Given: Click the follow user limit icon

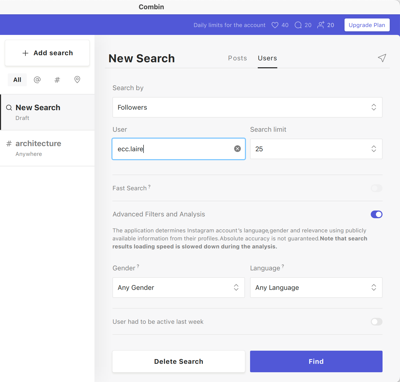Looking at the screenshot, I should (x=321, y=25).
